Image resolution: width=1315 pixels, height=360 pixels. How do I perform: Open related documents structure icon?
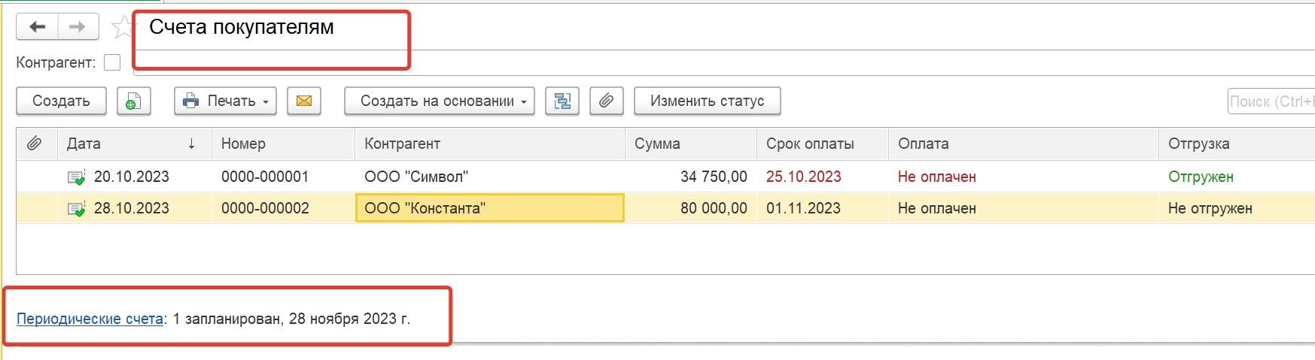(562, 101)
